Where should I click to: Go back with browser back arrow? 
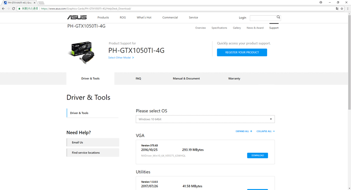(3, 8)
